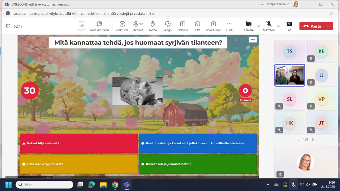Select participant tile JT
The image size is (340, 191).
[321, 123]
